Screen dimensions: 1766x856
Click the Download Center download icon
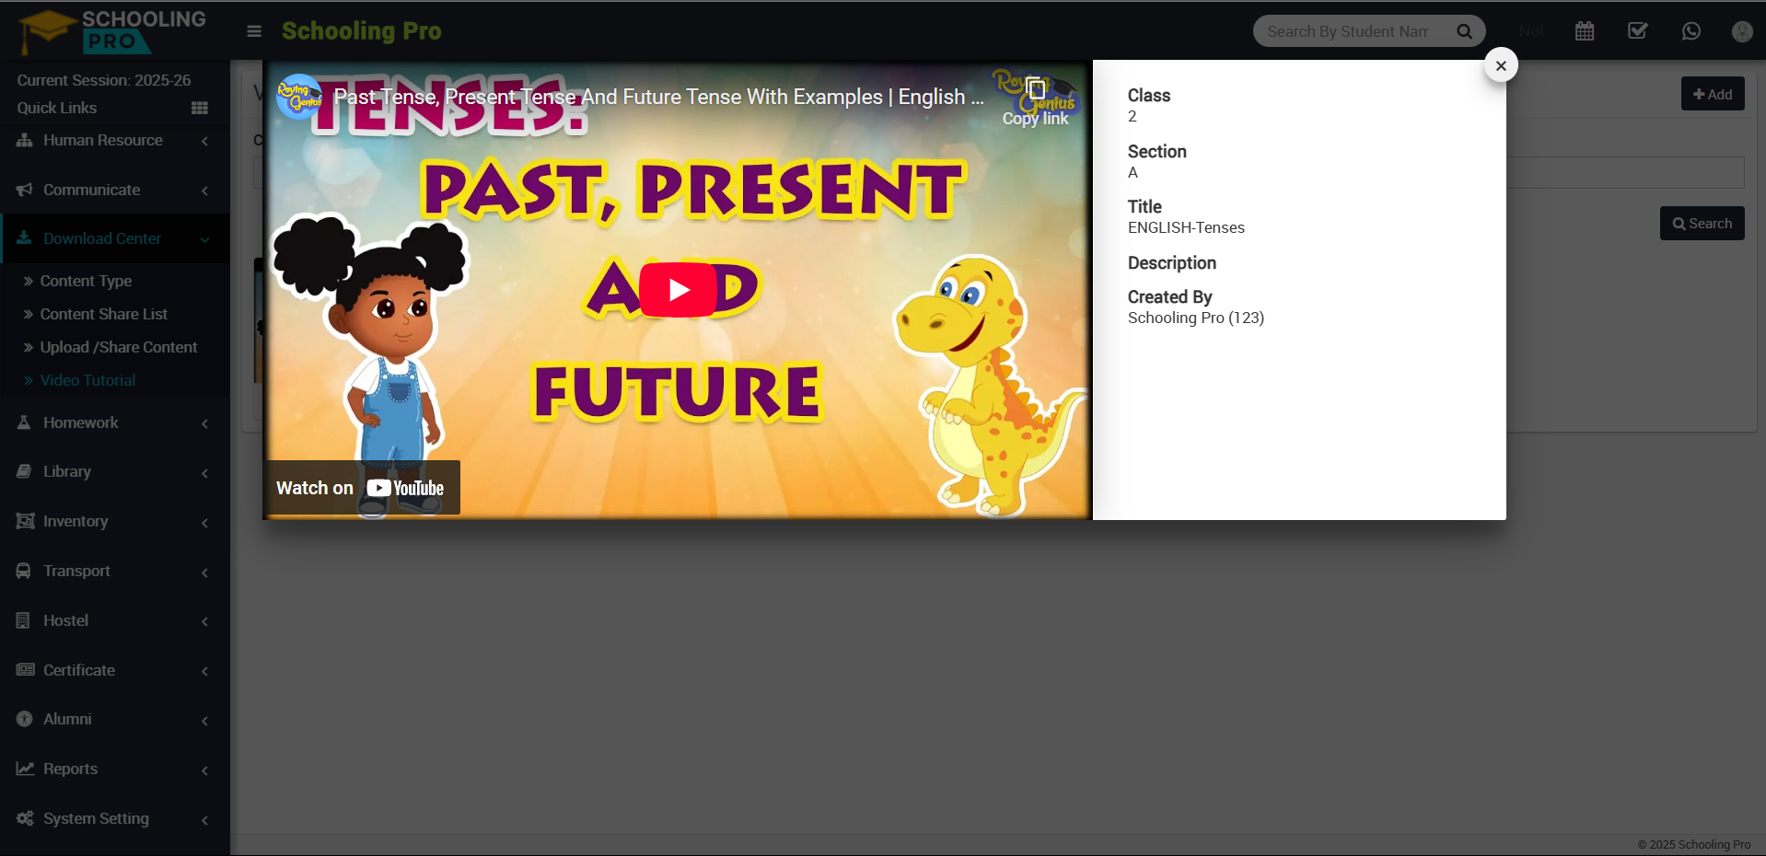tap(25, 237)
